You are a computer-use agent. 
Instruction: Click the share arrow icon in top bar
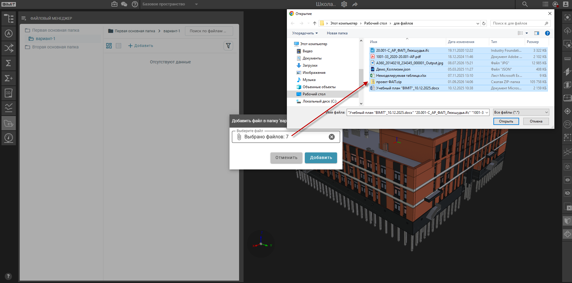pos(355,4)
